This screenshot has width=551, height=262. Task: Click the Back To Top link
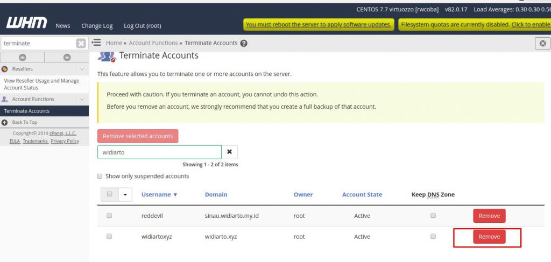25,122
